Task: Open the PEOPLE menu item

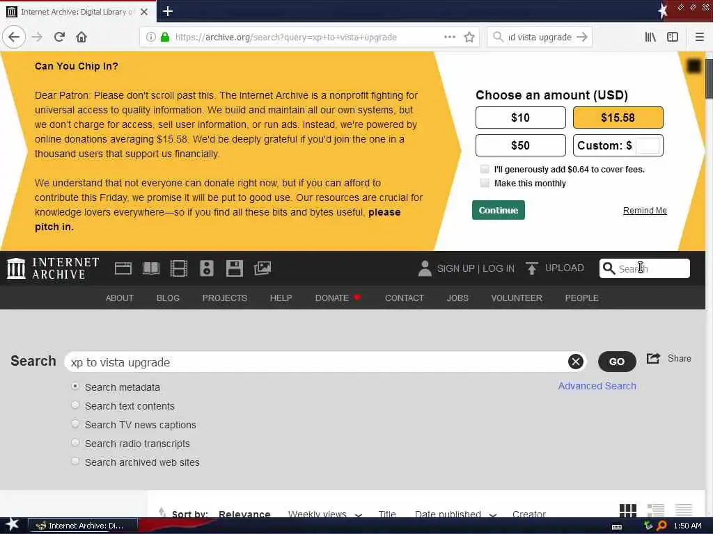Action: pos(581,298)
